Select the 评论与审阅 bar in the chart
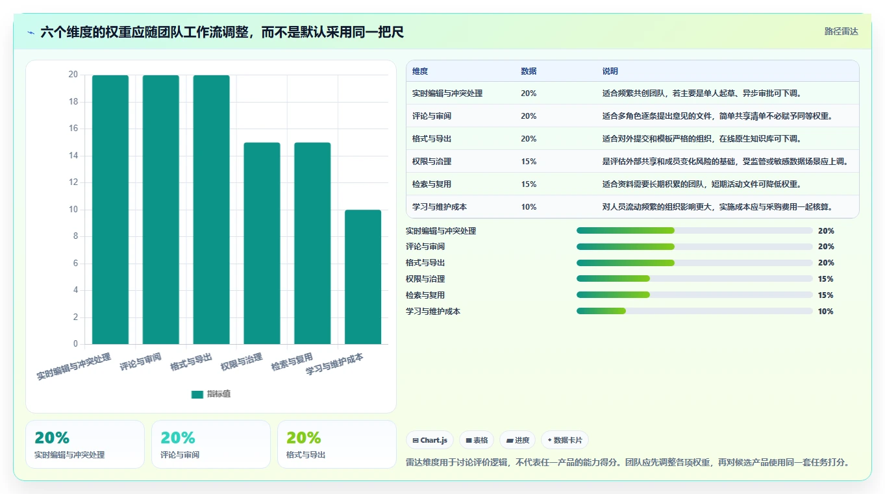The width and height of the screenshot is (885, 494). click(x=161, y=210)
